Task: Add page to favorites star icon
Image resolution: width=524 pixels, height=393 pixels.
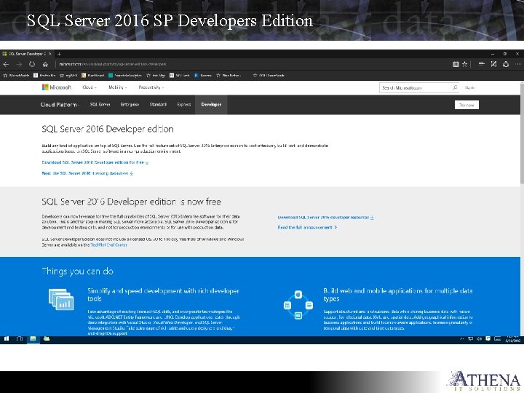Action: tap(464, 64)
